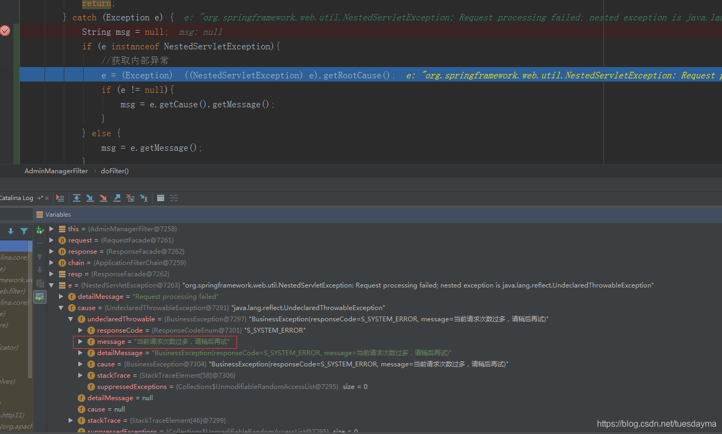Screen dimensions: 722x434
Task: Expand the stackTrace StackTraceElement[58] node
Action: click(80, 376)
